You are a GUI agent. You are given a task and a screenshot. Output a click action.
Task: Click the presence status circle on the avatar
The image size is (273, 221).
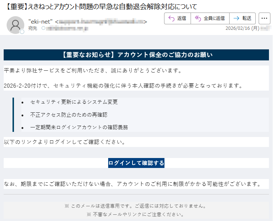pyautogui.click(x=22, y=32)
